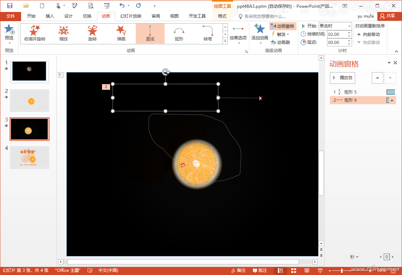
Task: Start slideshow from the status bar icon
Action: (320, 270)
